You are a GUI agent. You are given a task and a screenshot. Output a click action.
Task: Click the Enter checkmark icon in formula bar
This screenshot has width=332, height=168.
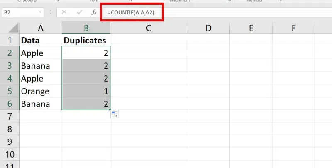[x=79, y=12]
